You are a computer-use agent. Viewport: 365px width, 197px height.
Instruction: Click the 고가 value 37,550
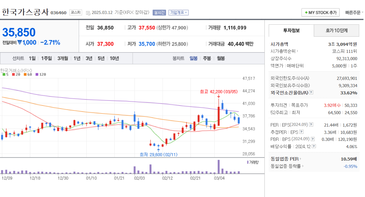[147, 28]
